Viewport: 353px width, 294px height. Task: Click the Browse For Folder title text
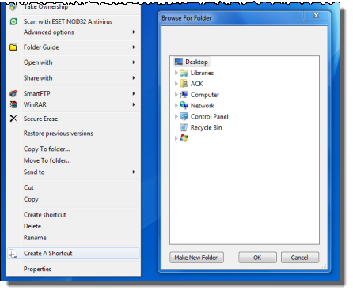coord(187,18)
